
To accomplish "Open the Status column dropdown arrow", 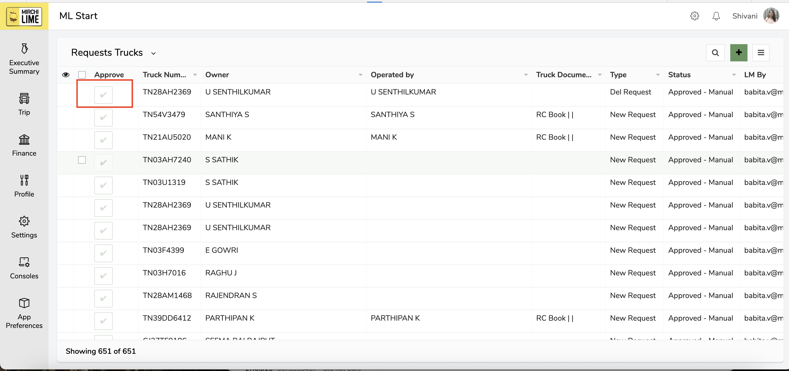I will (x=733, y=75).
